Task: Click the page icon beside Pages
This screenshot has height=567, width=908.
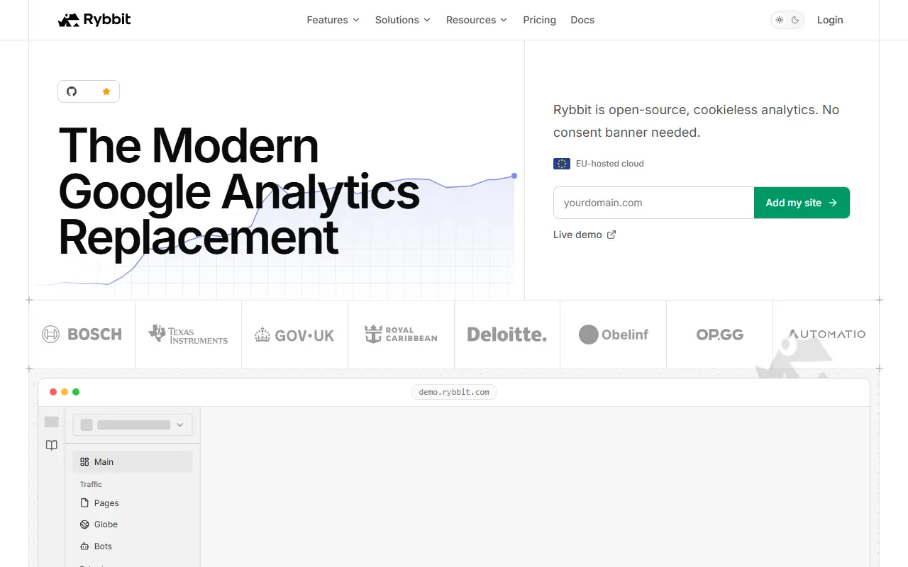Action: [84, 503]
